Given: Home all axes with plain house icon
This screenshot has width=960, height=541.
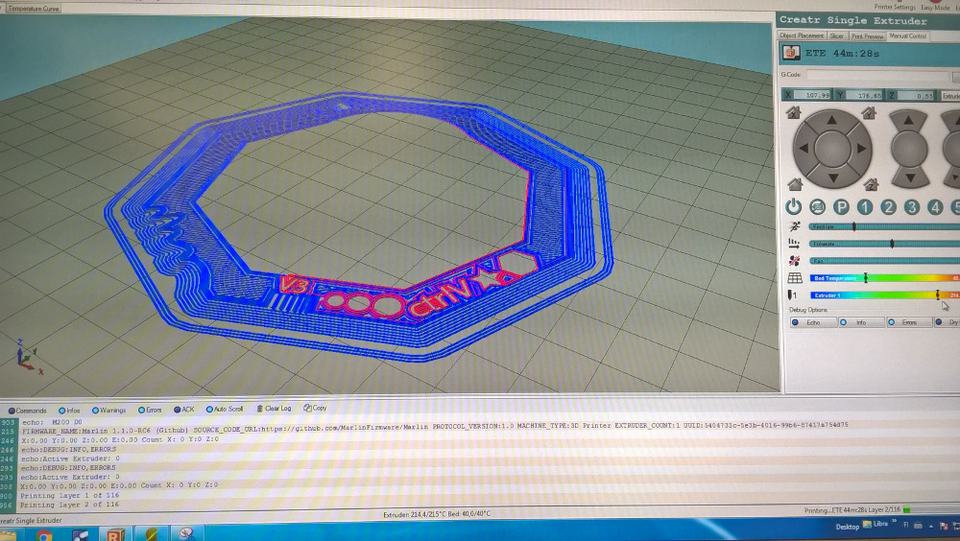Looking at the screenshot, I should click(795, 183).
